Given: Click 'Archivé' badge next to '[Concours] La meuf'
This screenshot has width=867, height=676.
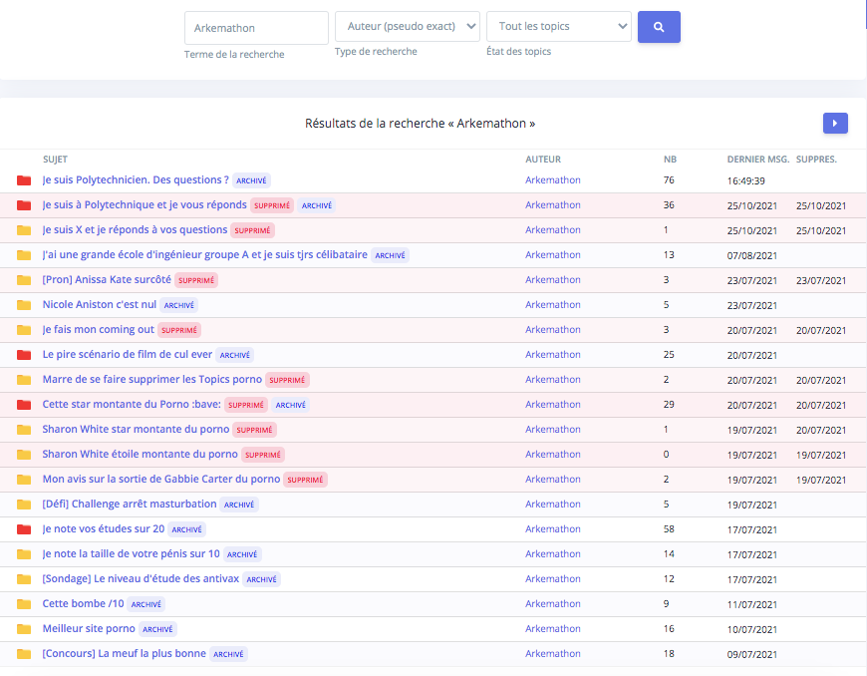Looking at the screenshot, I should (x=228, y=654).
